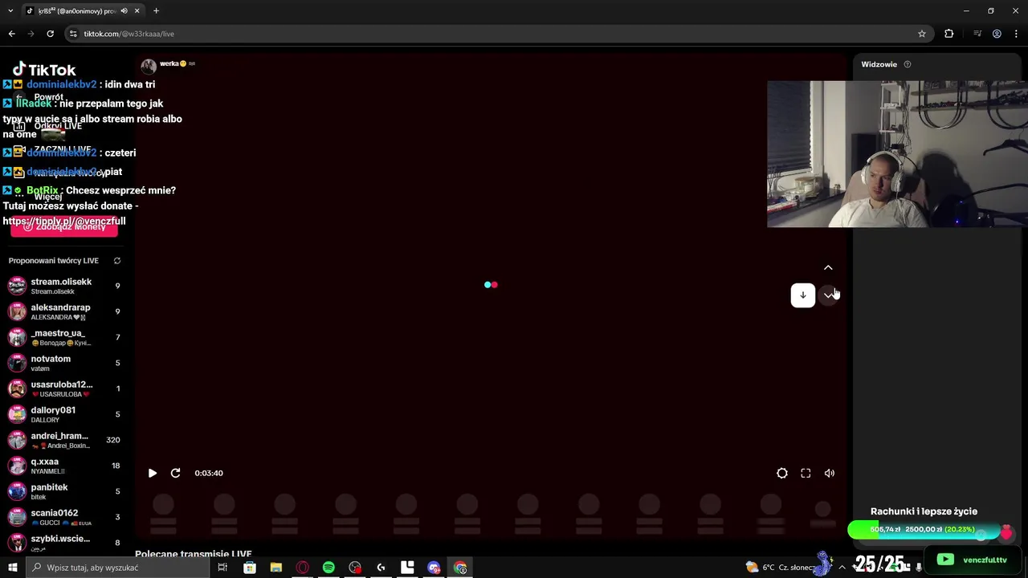The image size is (1028, 578).
Task: Select the Więcej sidebar item
Action: 48,197
